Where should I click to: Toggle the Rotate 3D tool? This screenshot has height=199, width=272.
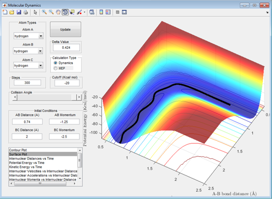tap(65, 12)
